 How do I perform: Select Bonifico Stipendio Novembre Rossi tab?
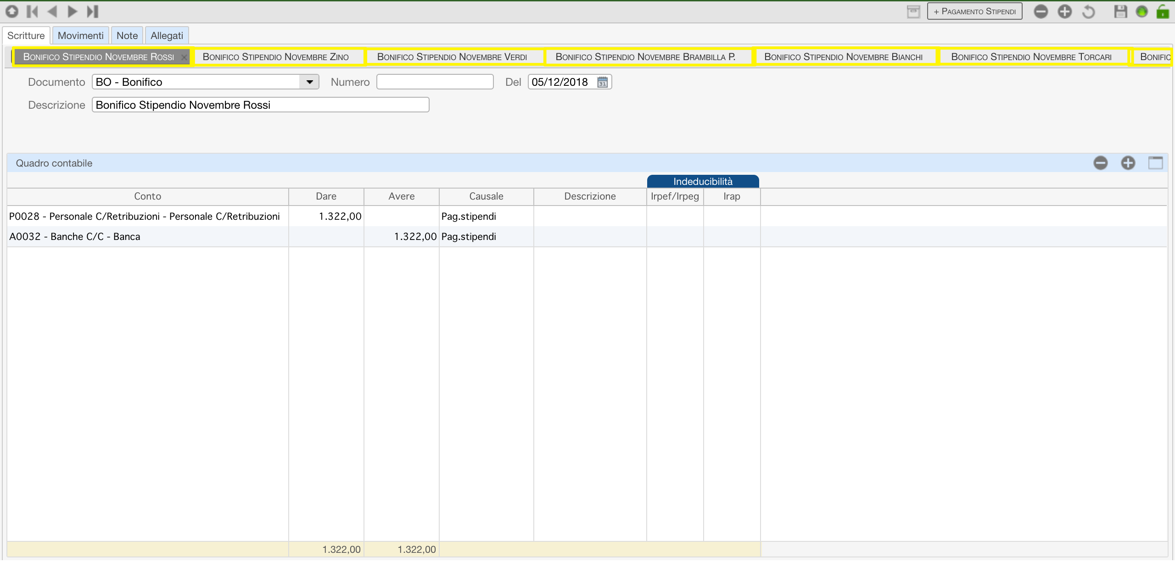(x=98, y=56)
